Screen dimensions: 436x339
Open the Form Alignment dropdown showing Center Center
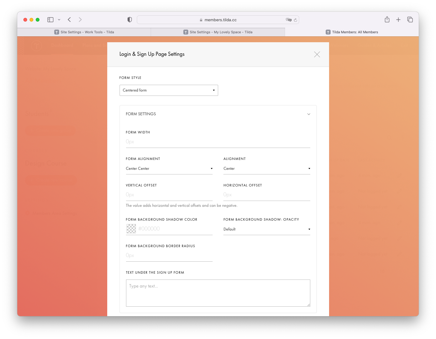(x=169, y=168)
